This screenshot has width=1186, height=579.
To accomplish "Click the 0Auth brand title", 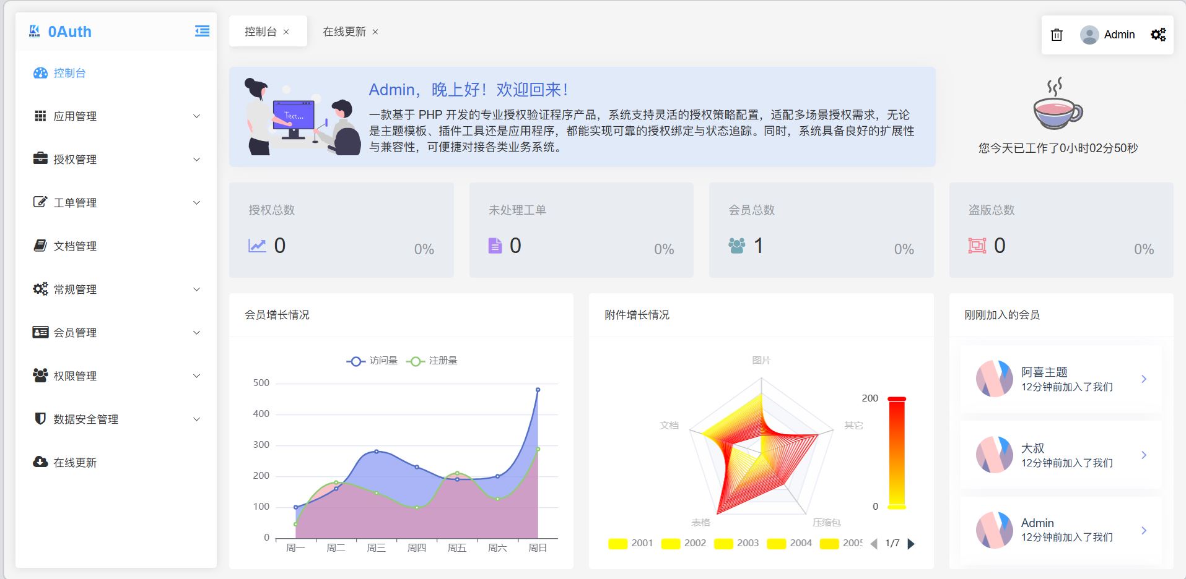I will (x=70, y=32).
